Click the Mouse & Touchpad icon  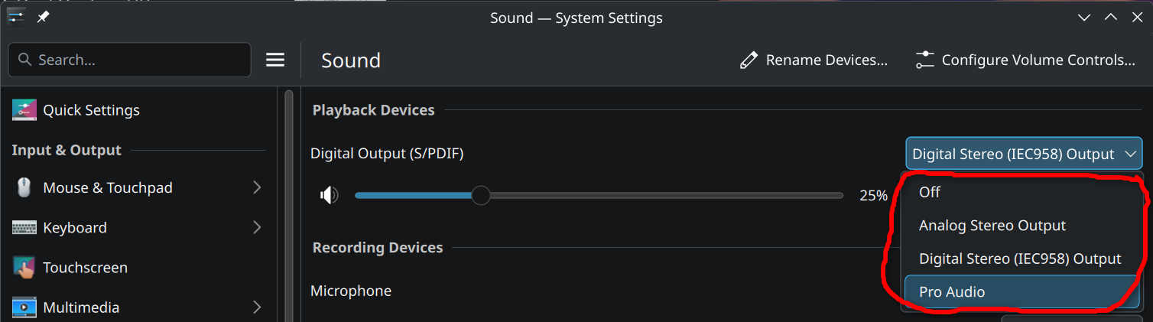[24, 187]
